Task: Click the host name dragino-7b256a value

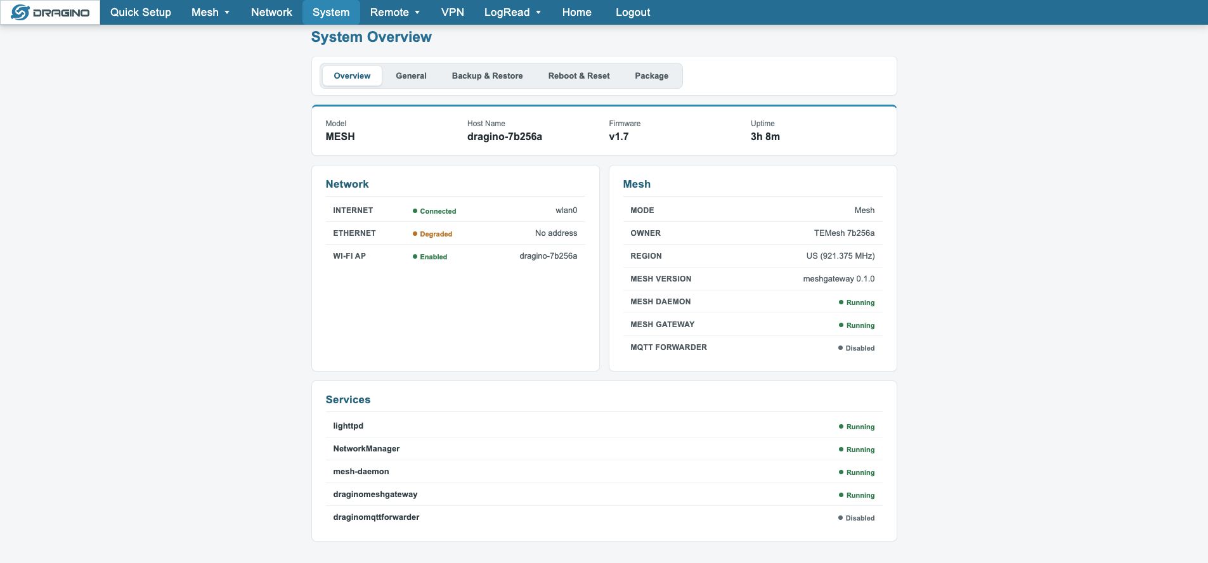Action: (x=505, y=136)
